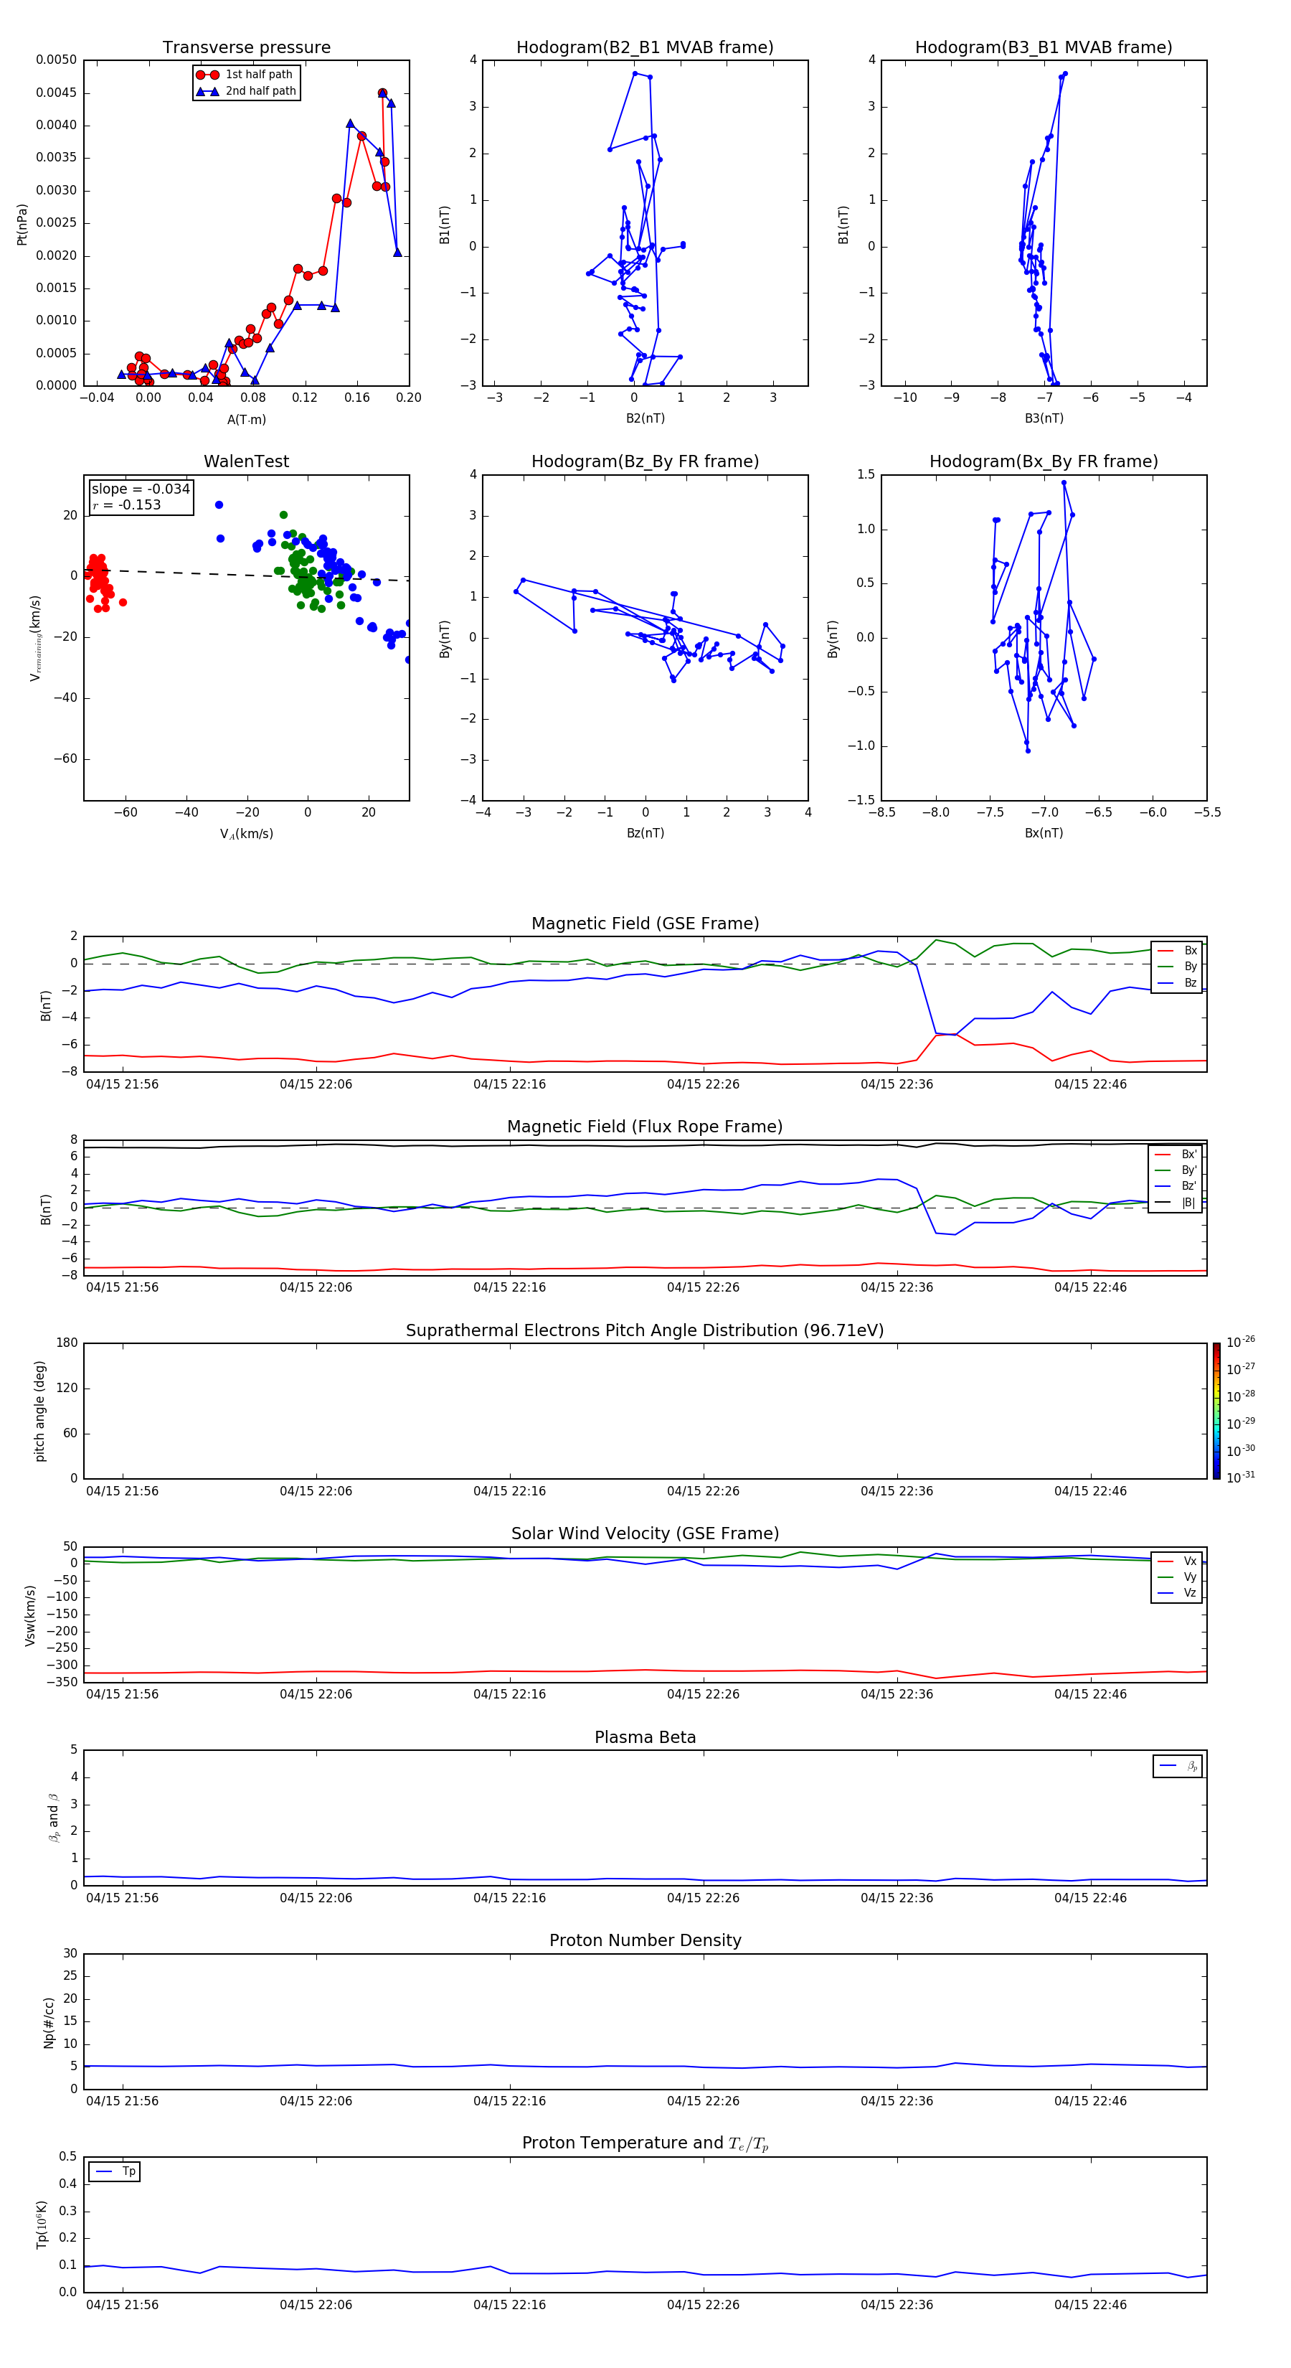Click the 'r = -0.153' annotation
The height and width of the screenshot is (2368, 1291).
[127, 504]
